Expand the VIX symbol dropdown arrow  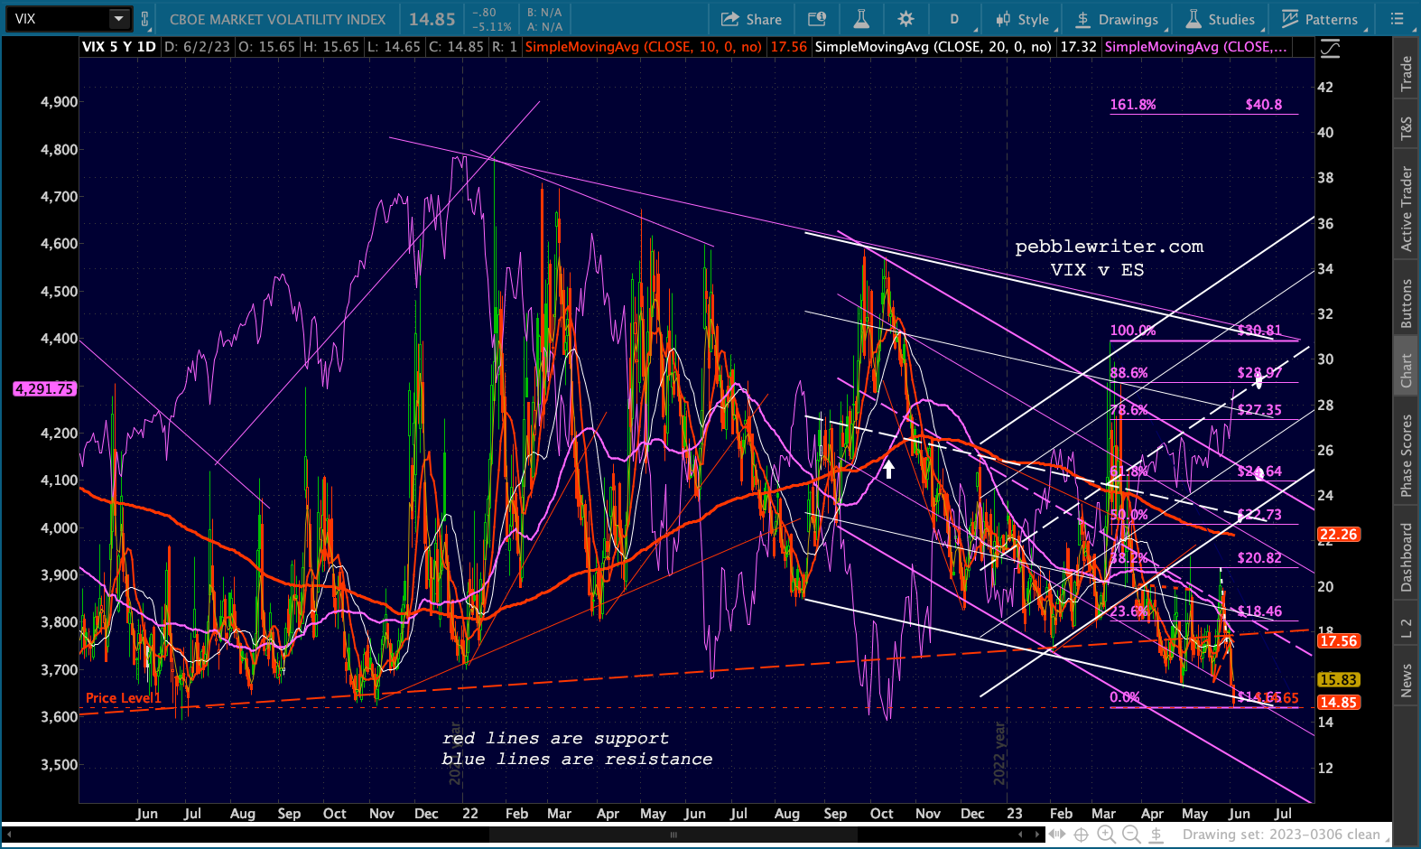point(119,19)
